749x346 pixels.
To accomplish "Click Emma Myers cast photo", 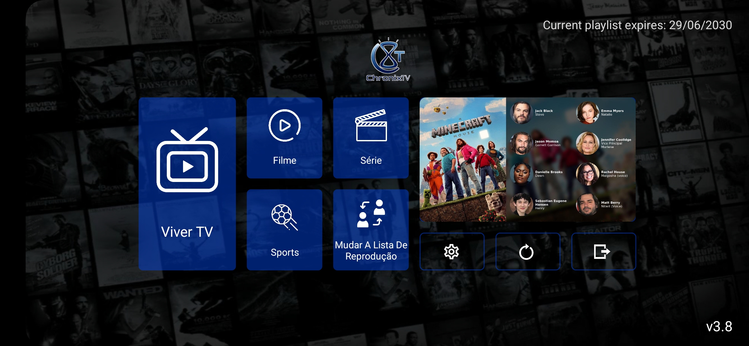I will tap(587, 113).
